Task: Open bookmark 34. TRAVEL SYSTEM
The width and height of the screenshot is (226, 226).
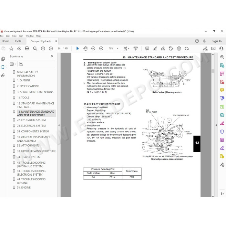Action: [x=29, y=157]
